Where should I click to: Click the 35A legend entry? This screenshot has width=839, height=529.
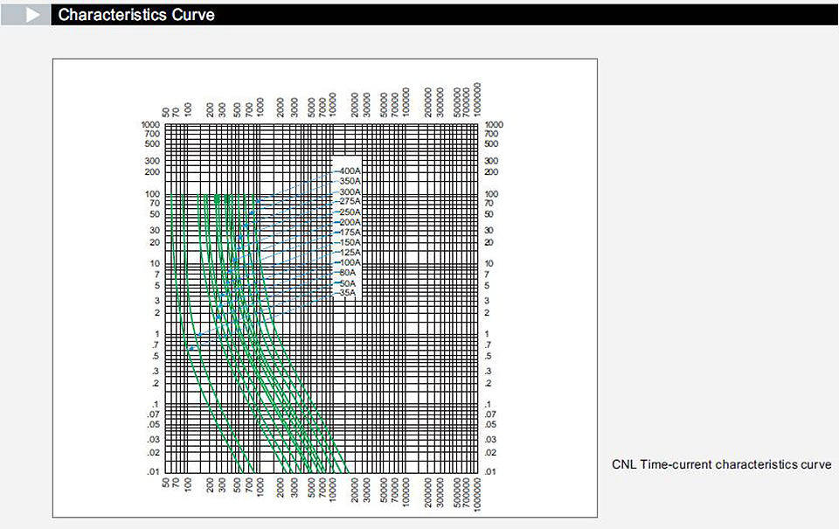pos(348,293)
